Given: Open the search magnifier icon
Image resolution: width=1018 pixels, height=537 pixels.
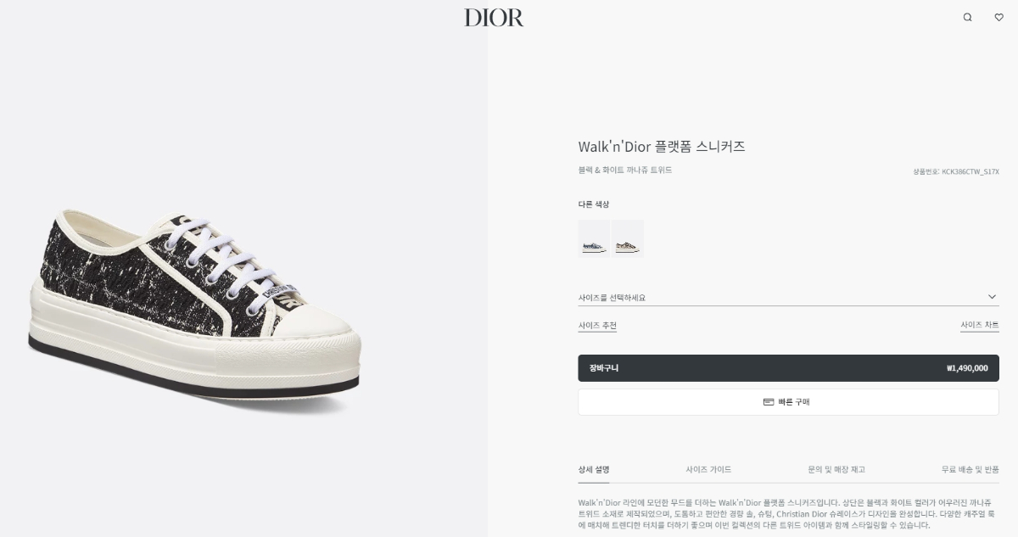Looking at the screenshot, I should pos(967,17).
